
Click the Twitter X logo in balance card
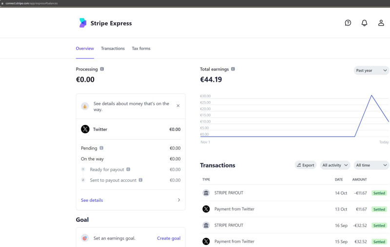point(85,129)
